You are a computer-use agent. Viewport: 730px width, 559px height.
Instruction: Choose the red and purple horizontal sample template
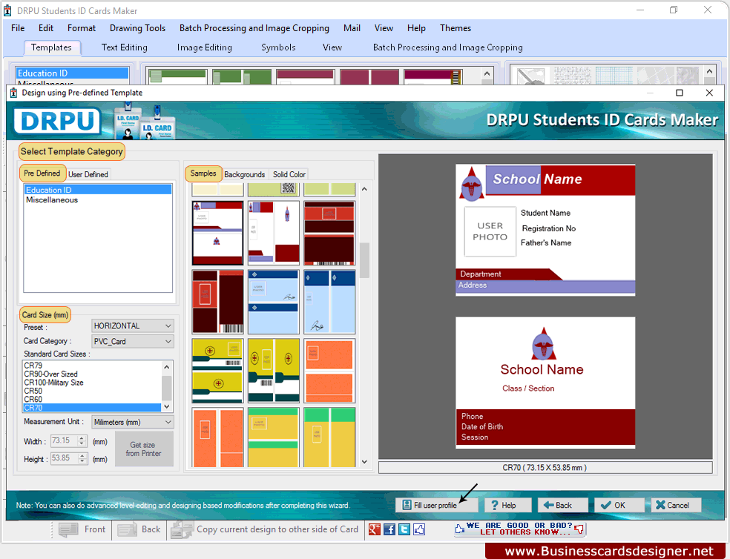[x=217, y=233]
